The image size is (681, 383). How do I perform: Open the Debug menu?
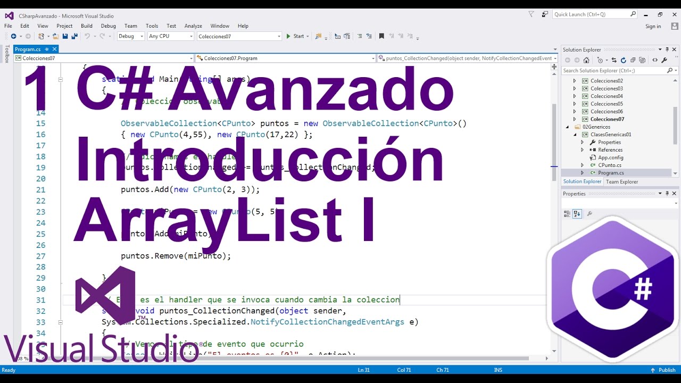(108, 26)
